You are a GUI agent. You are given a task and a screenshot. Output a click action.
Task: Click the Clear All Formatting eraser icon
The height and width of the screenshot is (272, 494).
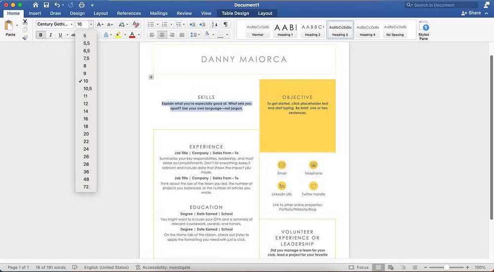(x=136, y=24)
